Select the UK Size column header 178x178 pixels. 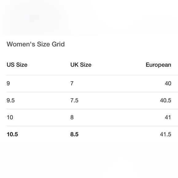(x=81, y=65)
